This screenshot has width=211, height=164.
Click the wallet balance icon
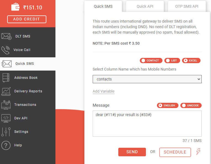pos(15,7)
